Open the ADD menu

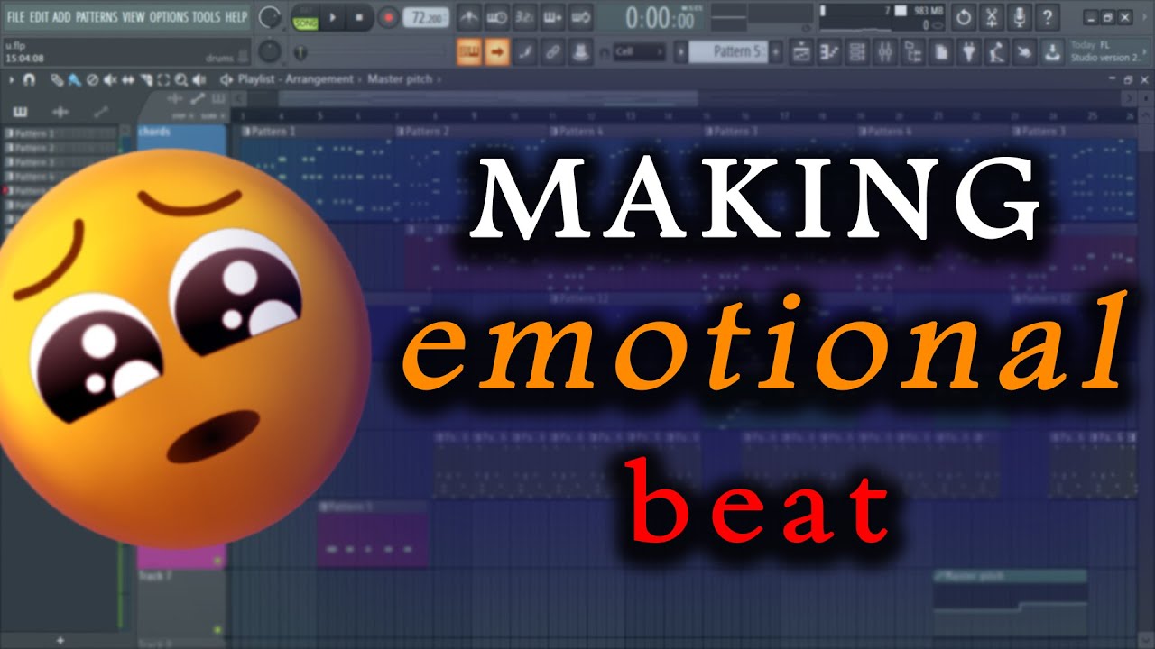[62, 17]
